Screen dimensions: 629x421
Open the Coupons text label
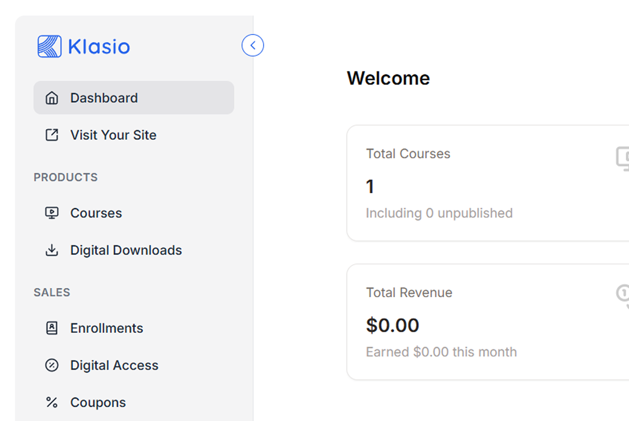coord(98,402)
